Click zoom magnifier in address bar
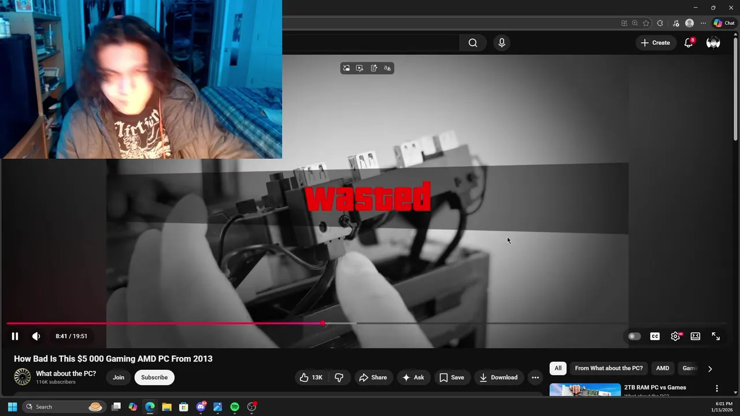 coord(635,23)
